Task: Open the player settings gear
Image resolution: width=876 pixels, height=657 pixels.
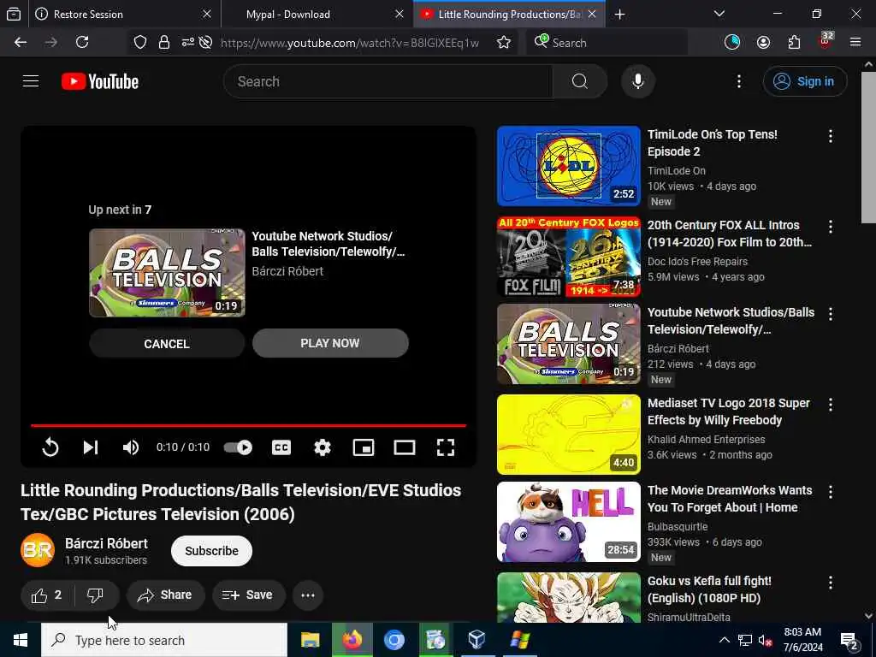Action: tap(323, 447)
